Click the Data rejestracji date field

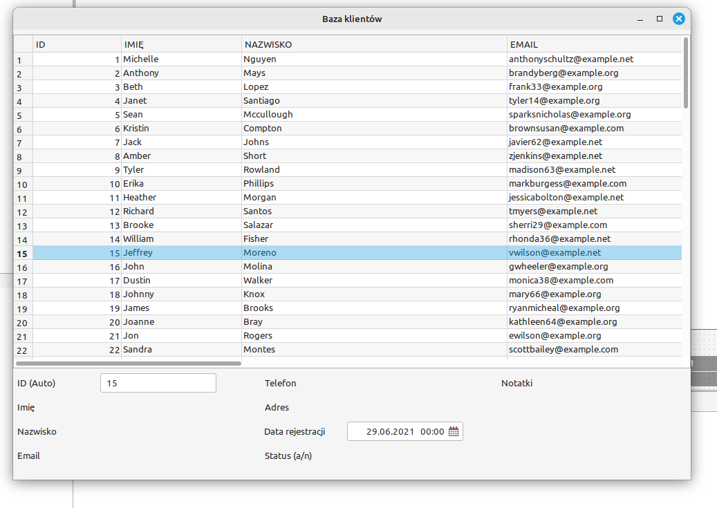tap(397, 431)
